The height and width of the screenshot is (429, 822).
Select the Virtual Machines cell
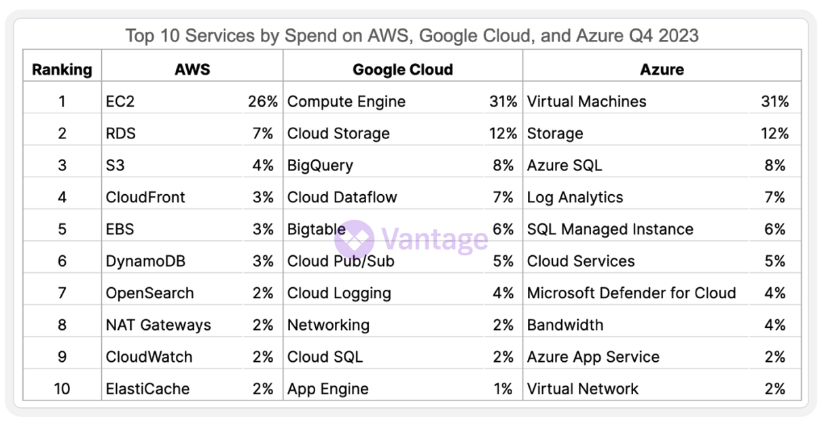586,102
